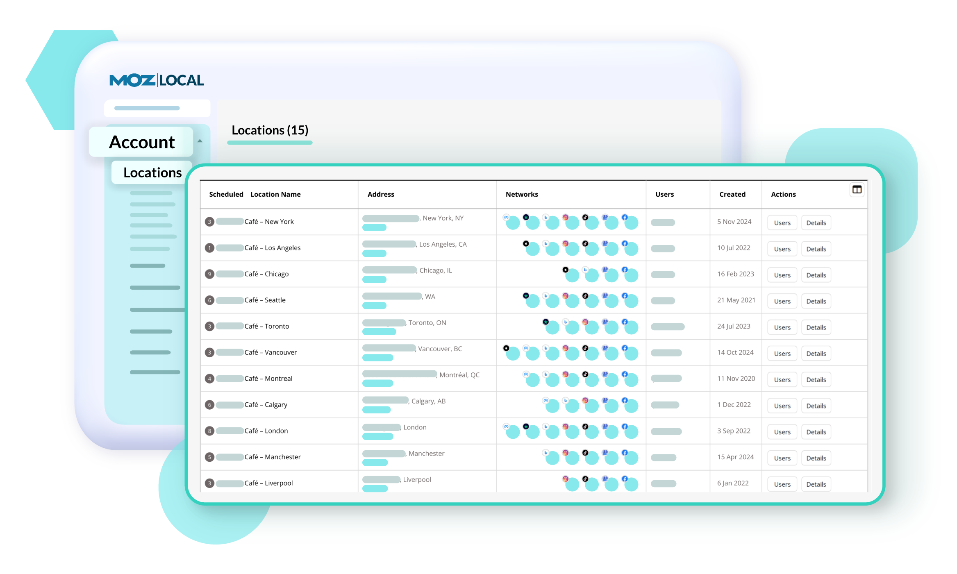Open the Locations item under Account
This screenshot has height=574, width=957.
(152, 172)
